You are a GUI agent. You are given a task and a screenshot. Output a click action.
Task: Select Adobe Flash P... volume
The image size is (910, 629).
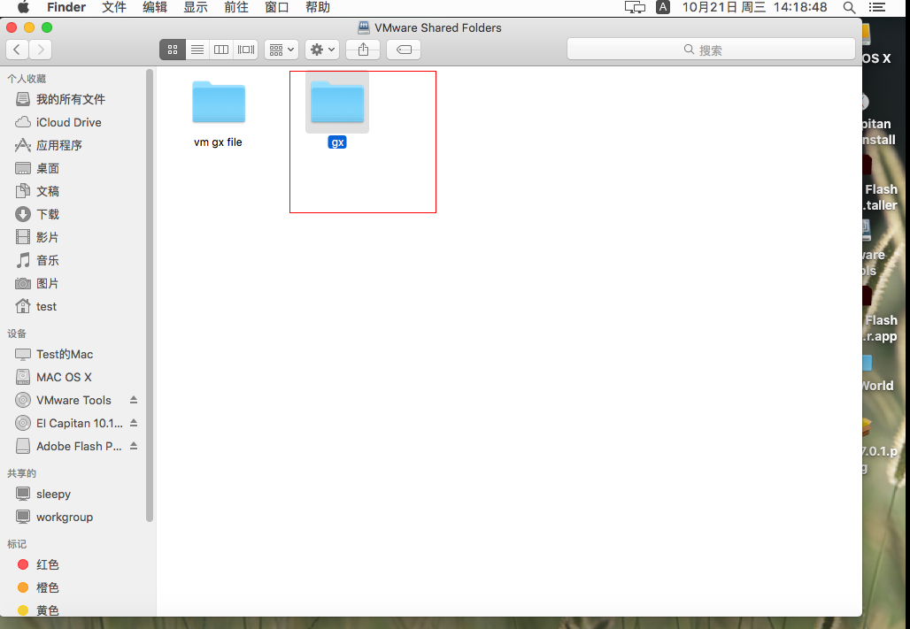[68, 446]
